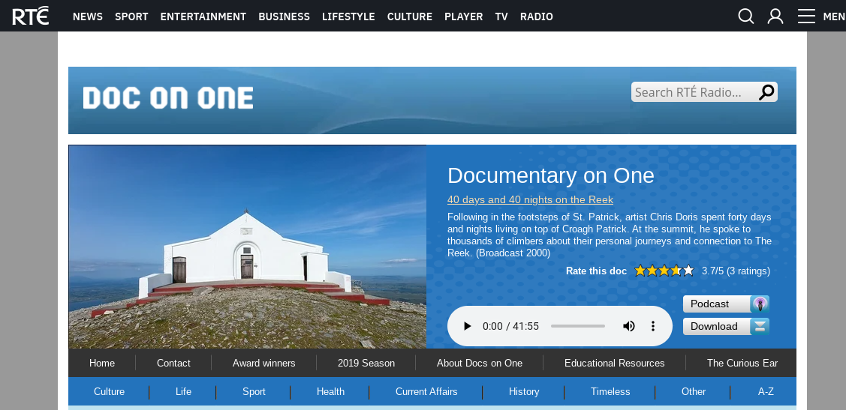Image resolution: width=846 pixels, height=410 pixels.
Task: Open Lifestyle section
Action: click(x=348, y=16)
